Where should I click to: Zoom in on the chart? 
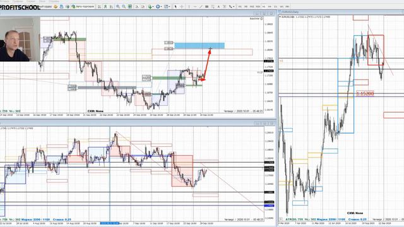118,6
